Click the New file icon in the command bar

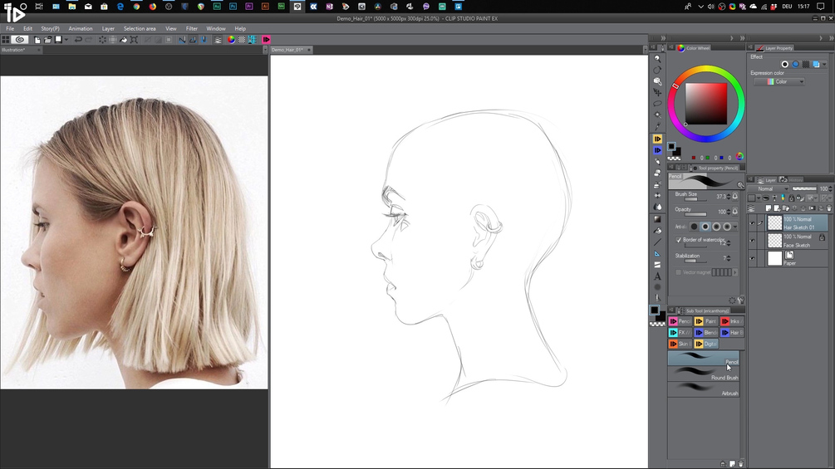[37, 40]
